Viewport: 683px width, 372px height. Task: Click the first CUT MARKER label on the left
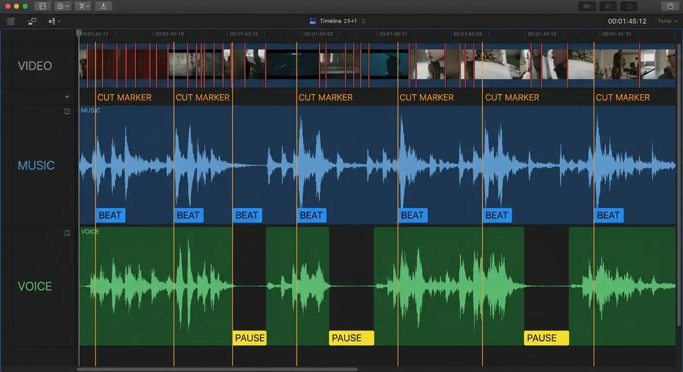(124, 97)
